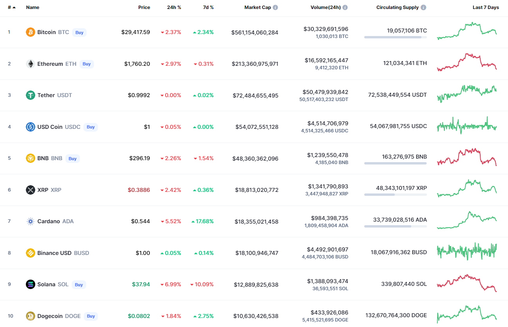
Task: Sort the table by rank number column
Action: click(11, 7)
